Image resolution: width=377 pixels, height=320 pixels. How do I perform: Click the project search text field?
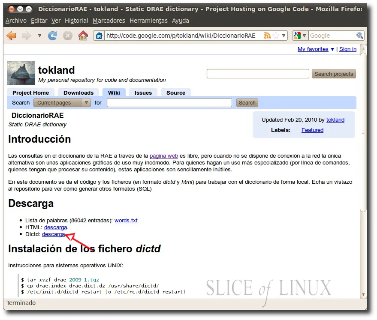pos(258,74)
